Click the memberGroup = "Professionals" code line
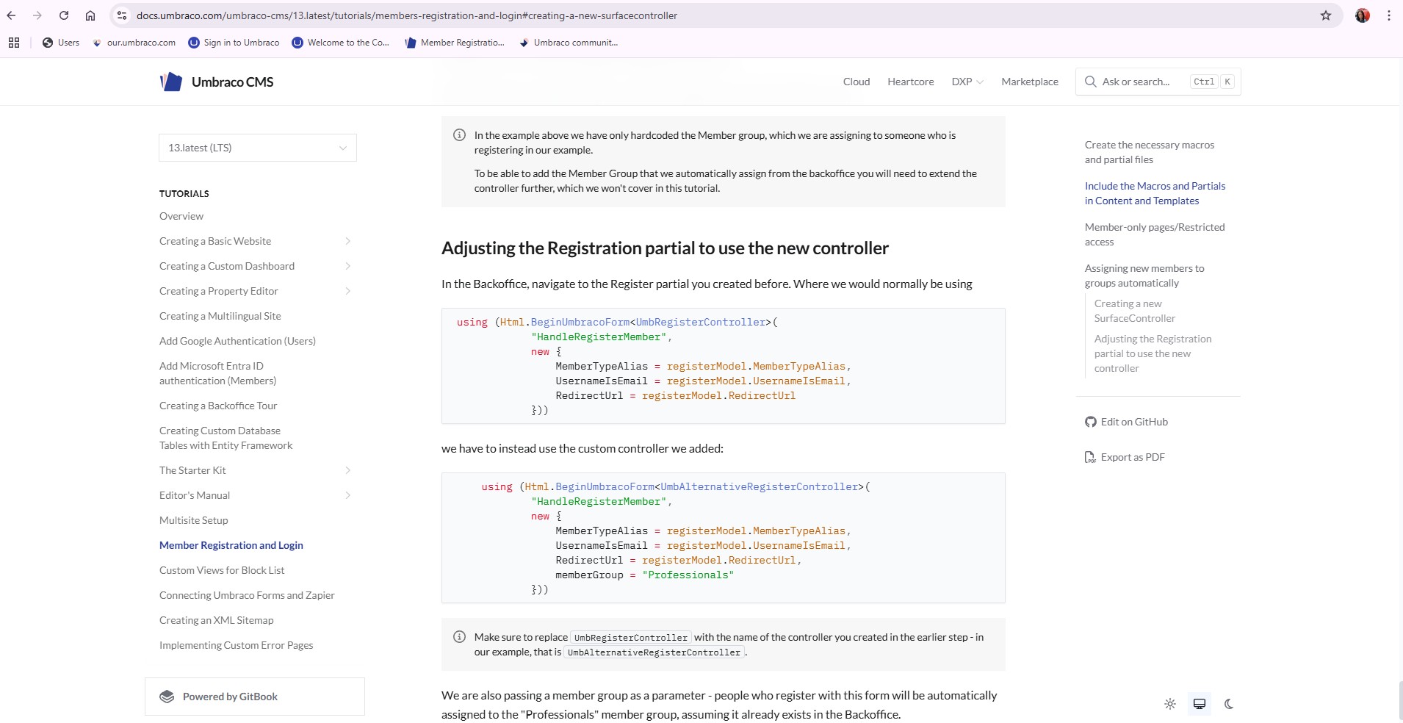The width and height of the screenshot is (1403, 723). (644, 575)
